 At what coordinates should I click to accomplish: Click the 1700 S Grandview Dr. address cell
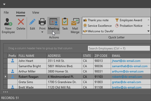64,82
